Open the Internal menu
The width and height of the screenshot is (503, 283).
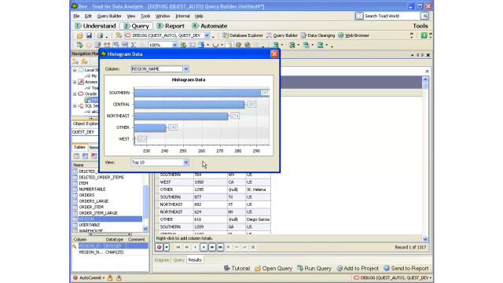pos(182,16)
